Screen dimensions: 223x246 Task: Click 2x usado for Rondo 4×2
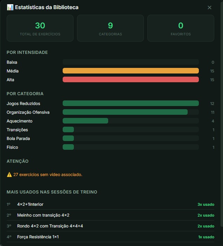tap(206, 226)
